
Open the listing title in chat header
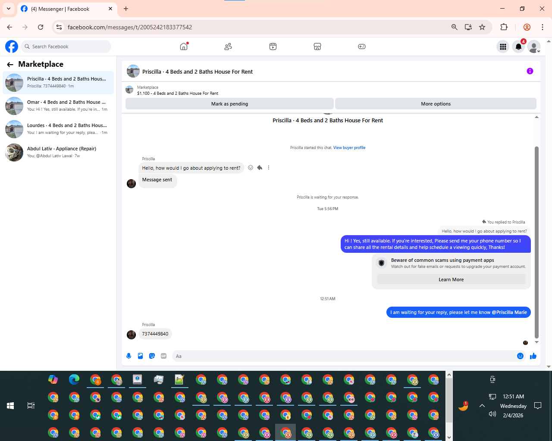click(x=198, y=72)
